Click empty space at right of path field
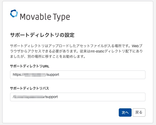The width and height of the screenshot is (156, 125). coord(121,97)
